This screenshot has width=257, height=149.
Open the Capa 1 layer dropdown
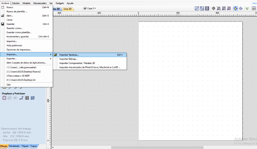click(91, 8)
